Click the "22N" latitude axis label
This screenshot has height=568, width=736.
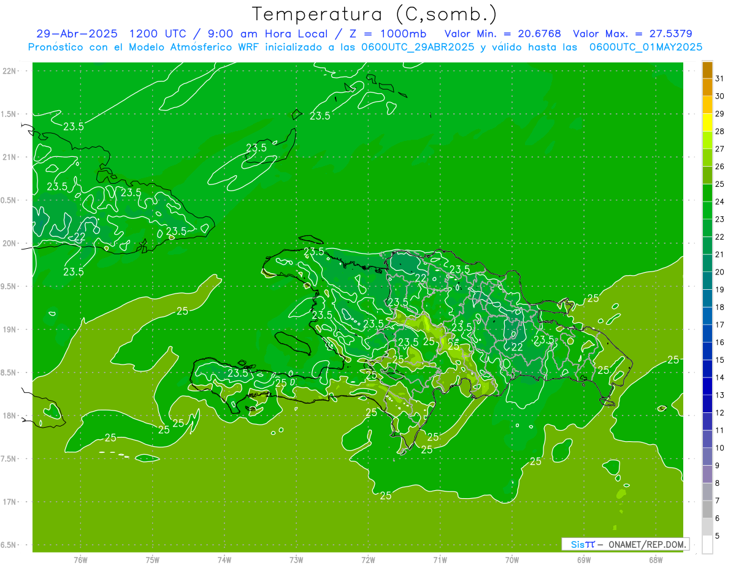point(10,71)
